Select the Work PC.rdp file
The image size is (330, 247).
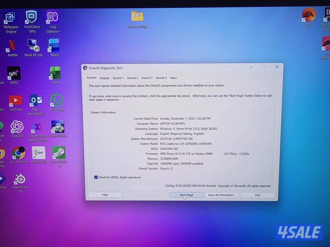pyautogui.click(x=33, y=45)
